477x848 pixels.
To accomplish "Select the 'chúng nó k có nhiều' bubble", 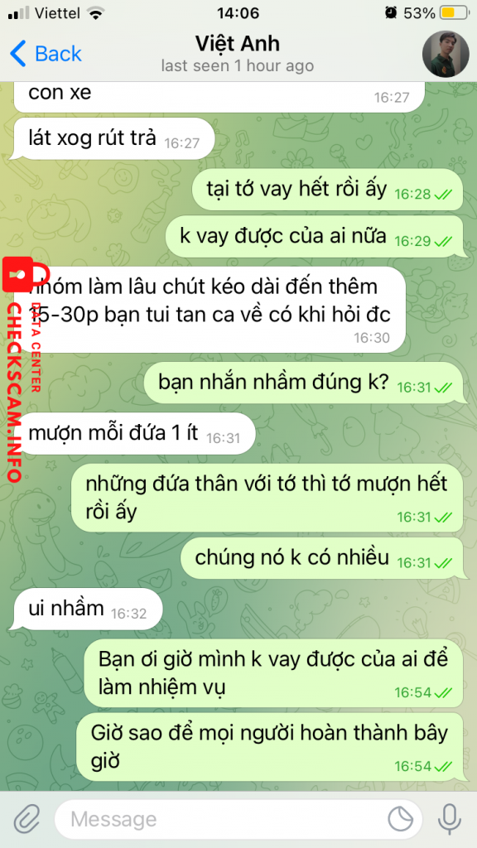I will coord(322,558).
